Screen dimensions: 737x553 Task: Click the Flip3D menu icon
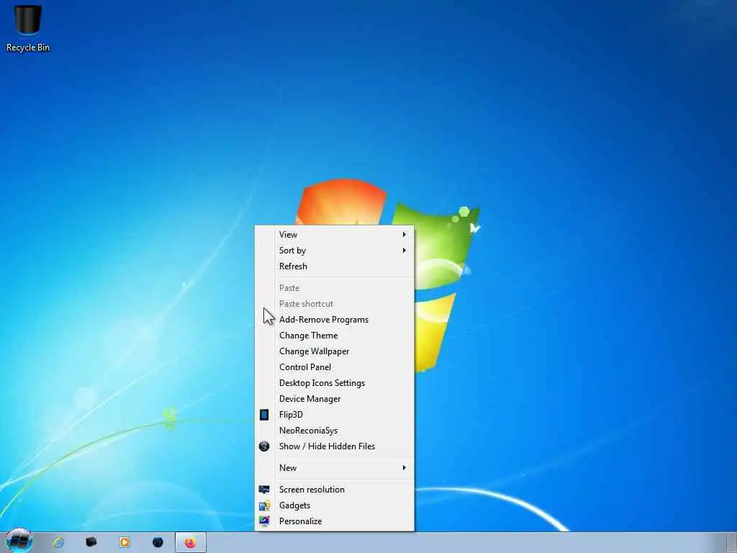(x=264, y=414)
